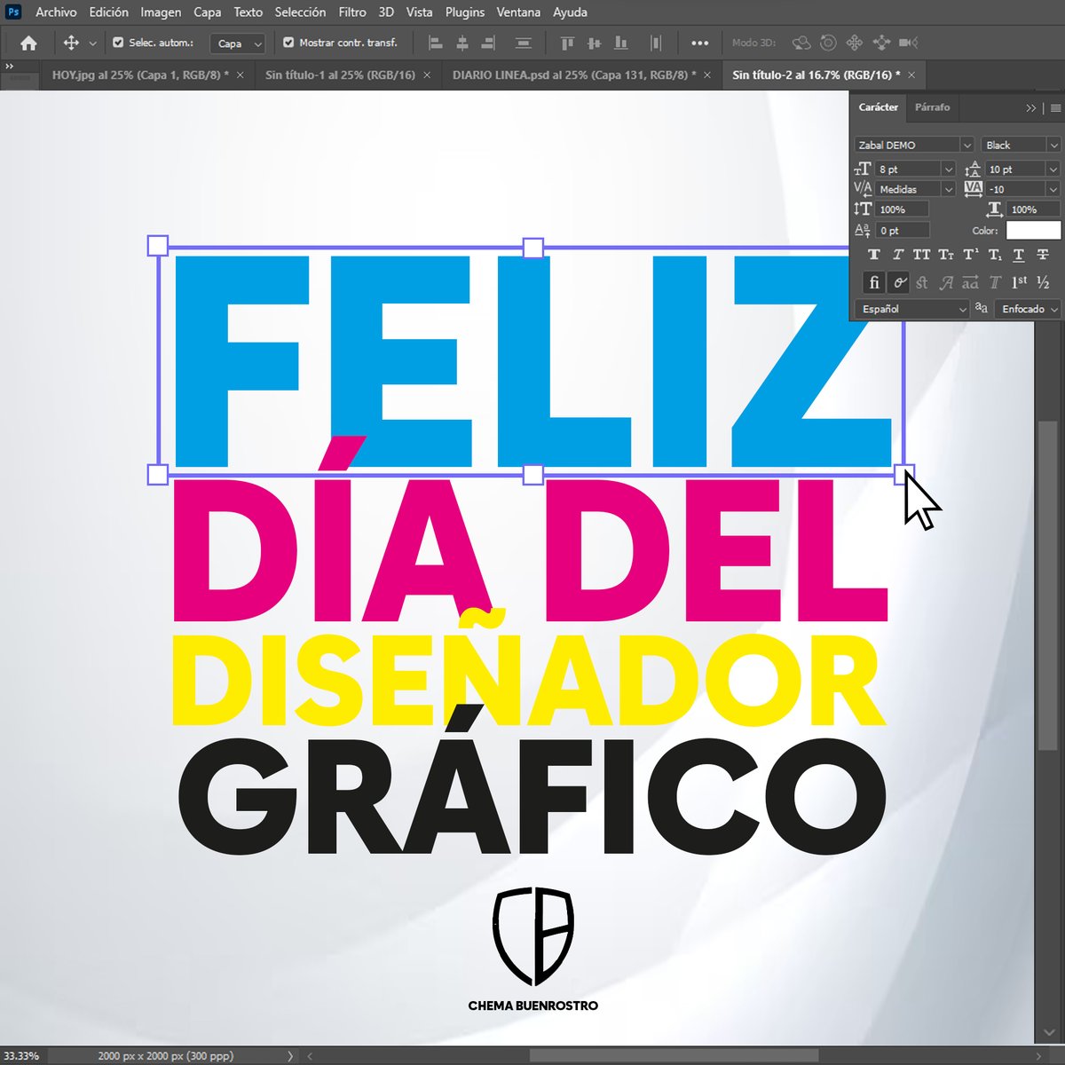Select the Move tool icon
Image resolution: width=1065 pixels, height=1065 pixels.
[x=71, y=43]
